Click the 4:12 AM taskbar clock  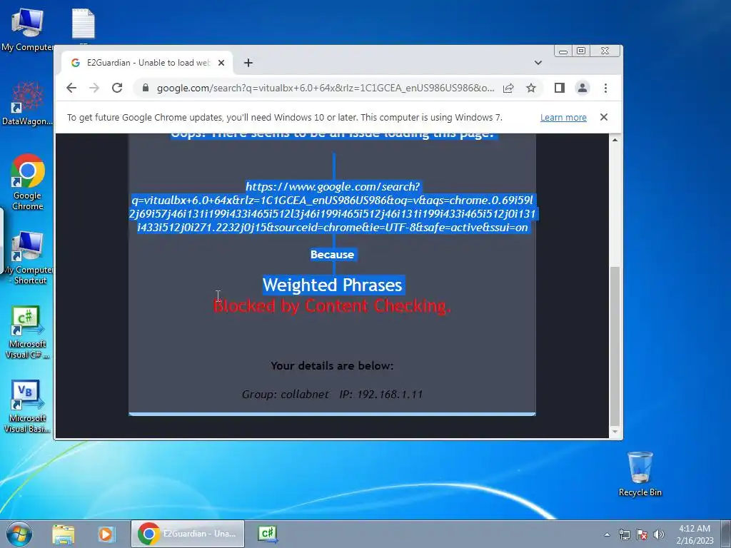point(695,534)
